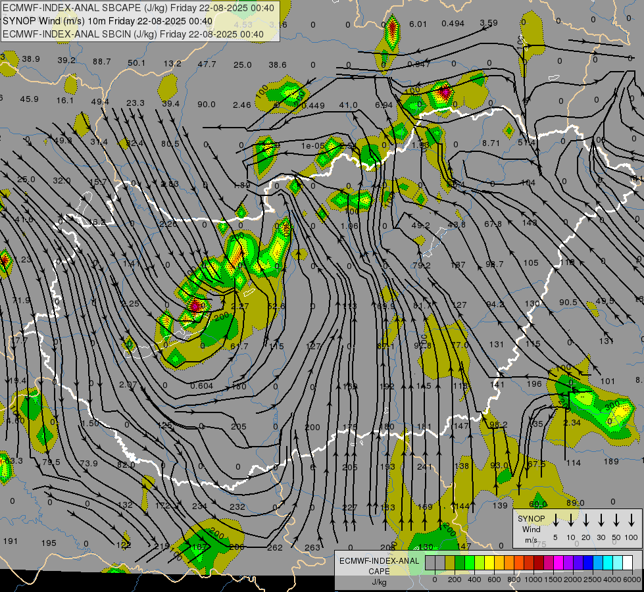Click the 10 m/s wind arrow in legend
The image size is (644, 592).
click(571, 520)
